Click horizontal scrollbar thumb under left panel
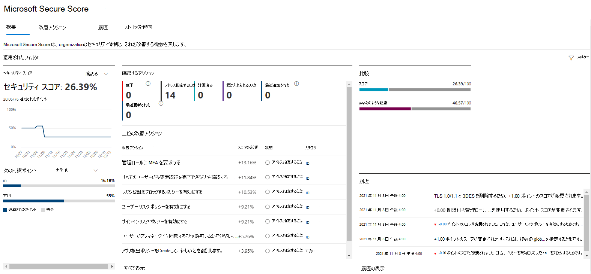Image resolution: width=591 pixels, height=274 pixels. [x=59, y=267]
